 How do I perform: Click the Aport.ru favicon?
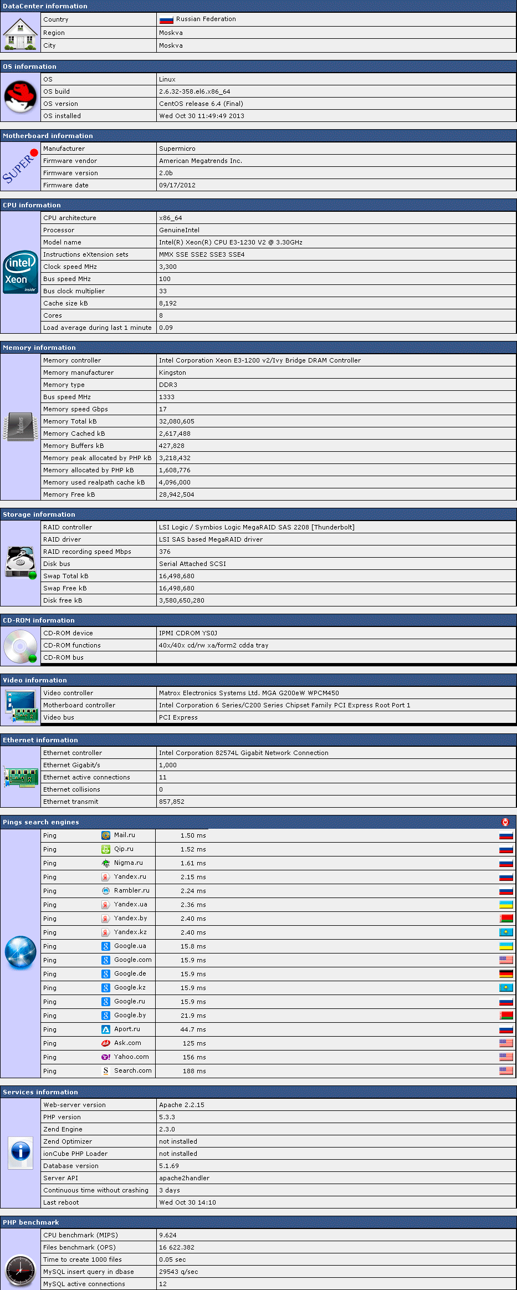(106, 1029)
